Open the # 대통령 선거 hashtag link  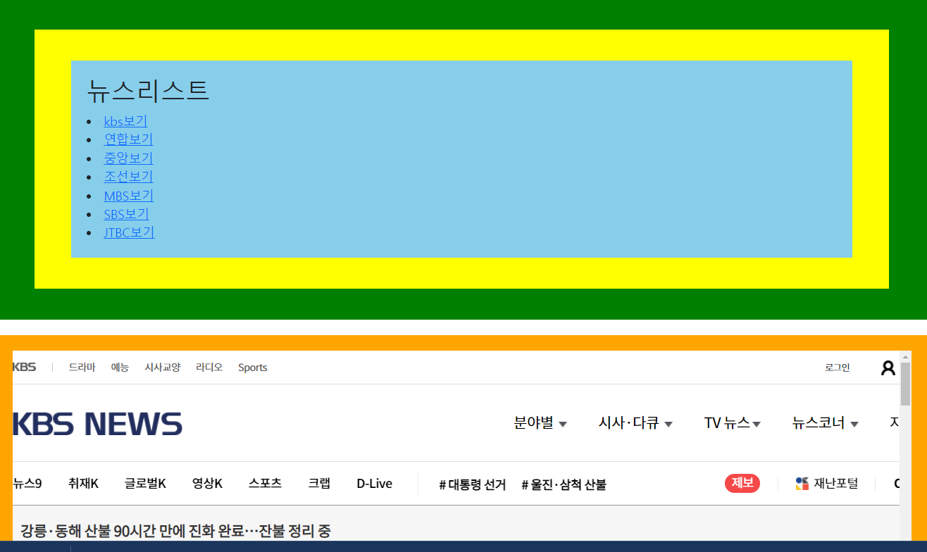click(x=473, y=484)
